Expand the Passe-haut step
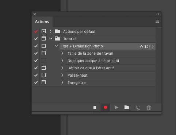Screen dimensions: 176x135 62,75
